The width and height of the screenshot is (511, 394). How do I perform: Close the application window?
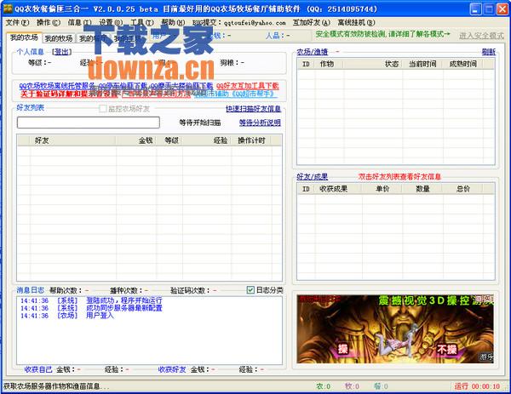(502, 9)
